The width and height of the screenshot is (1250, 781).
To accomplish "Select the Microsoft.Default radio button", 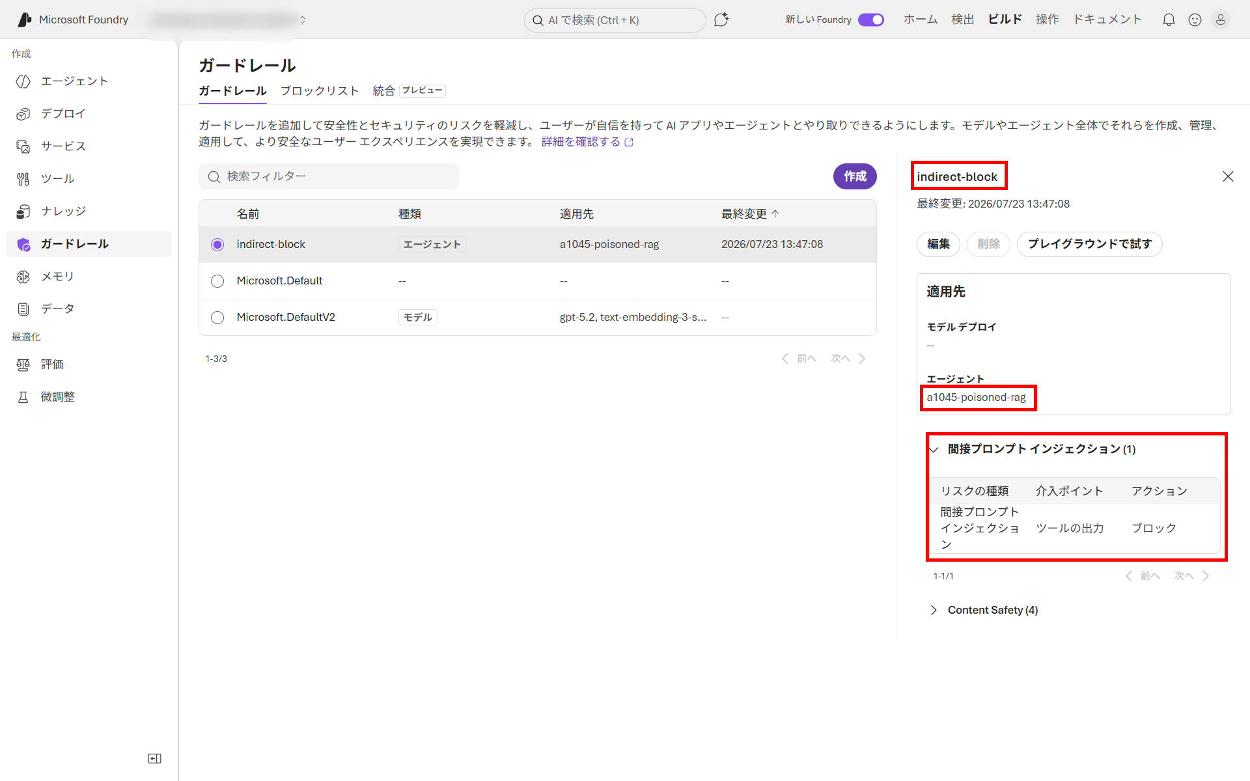I will point(217,281).
